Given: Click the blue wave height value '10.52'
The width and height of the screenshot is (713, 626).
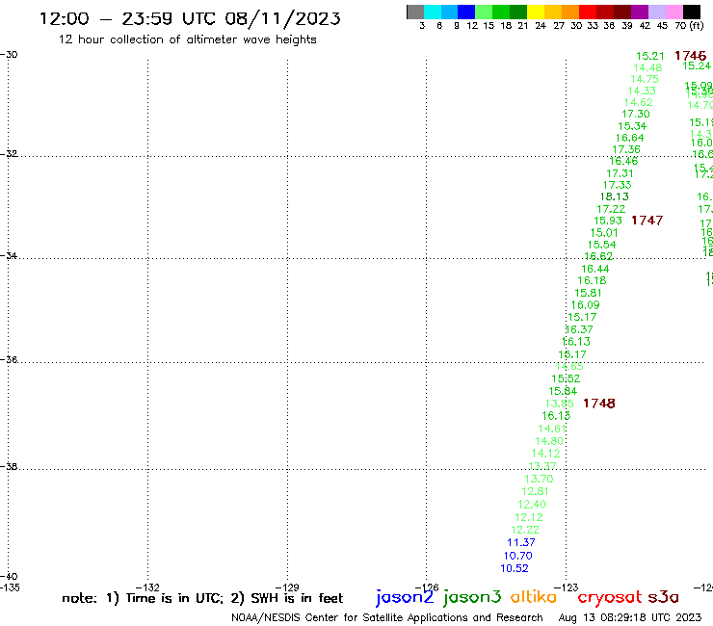Looking at the screenshot, I should [515, 568].
